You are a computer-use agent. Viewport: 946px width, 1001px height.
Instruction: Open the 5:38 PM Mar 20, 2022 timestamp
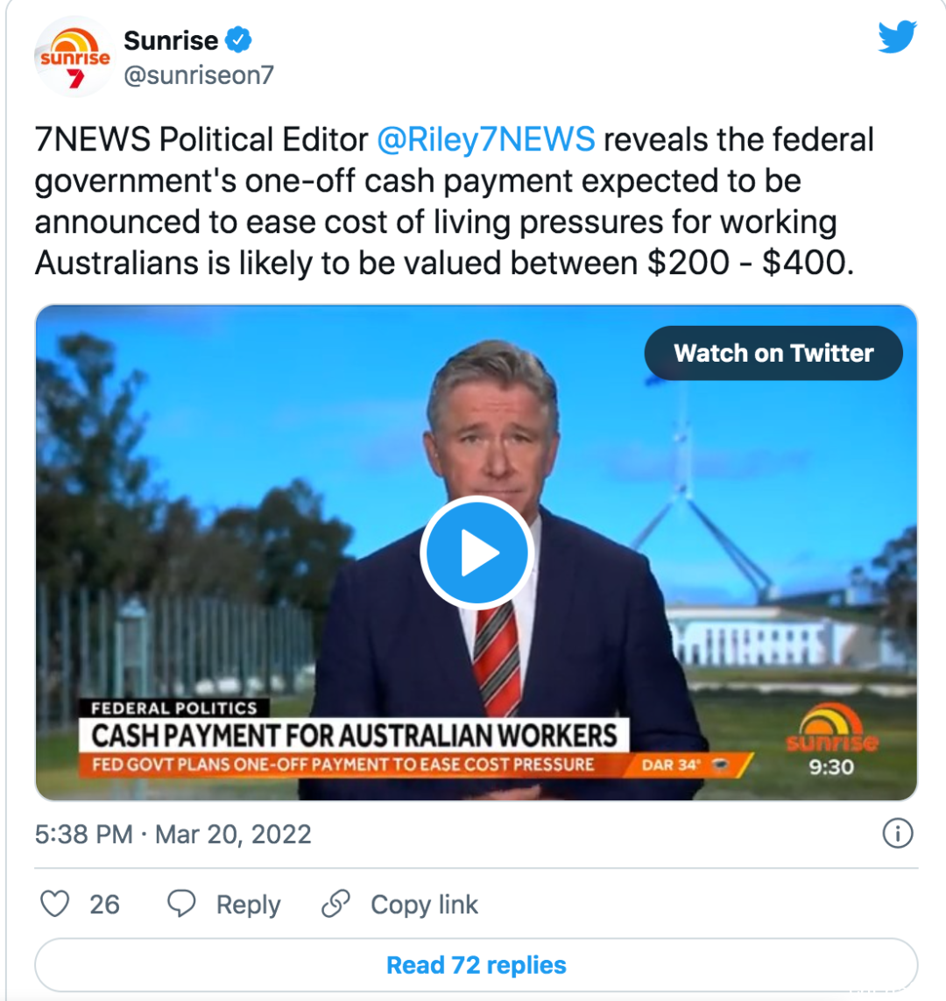point(173,835)
